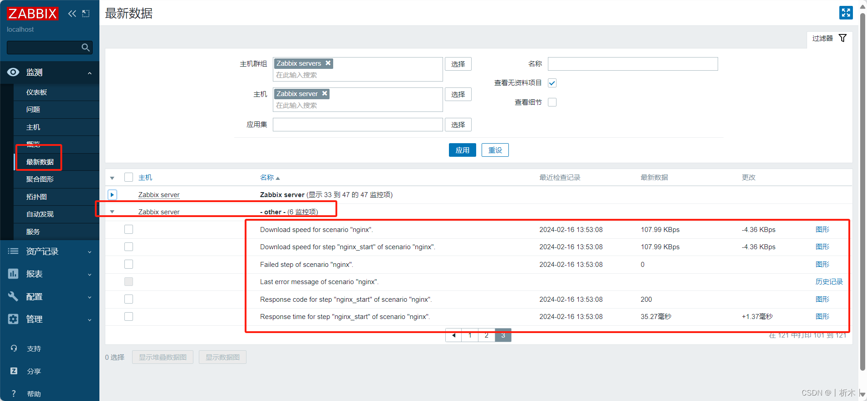Image resolution: width=867 pixels, height=401 pixels.
Task: Click 选择 button for 应用集
Action: (458, 125)
